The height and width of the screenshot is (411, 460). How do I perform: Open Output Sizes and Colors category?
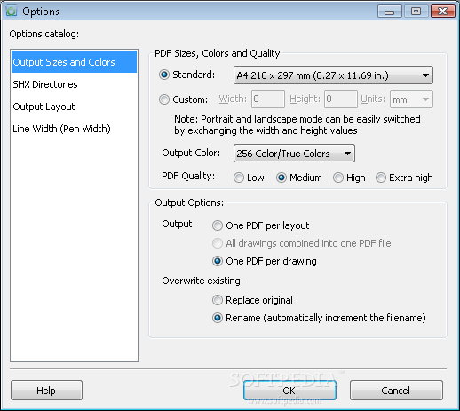(x=74, y=62)
